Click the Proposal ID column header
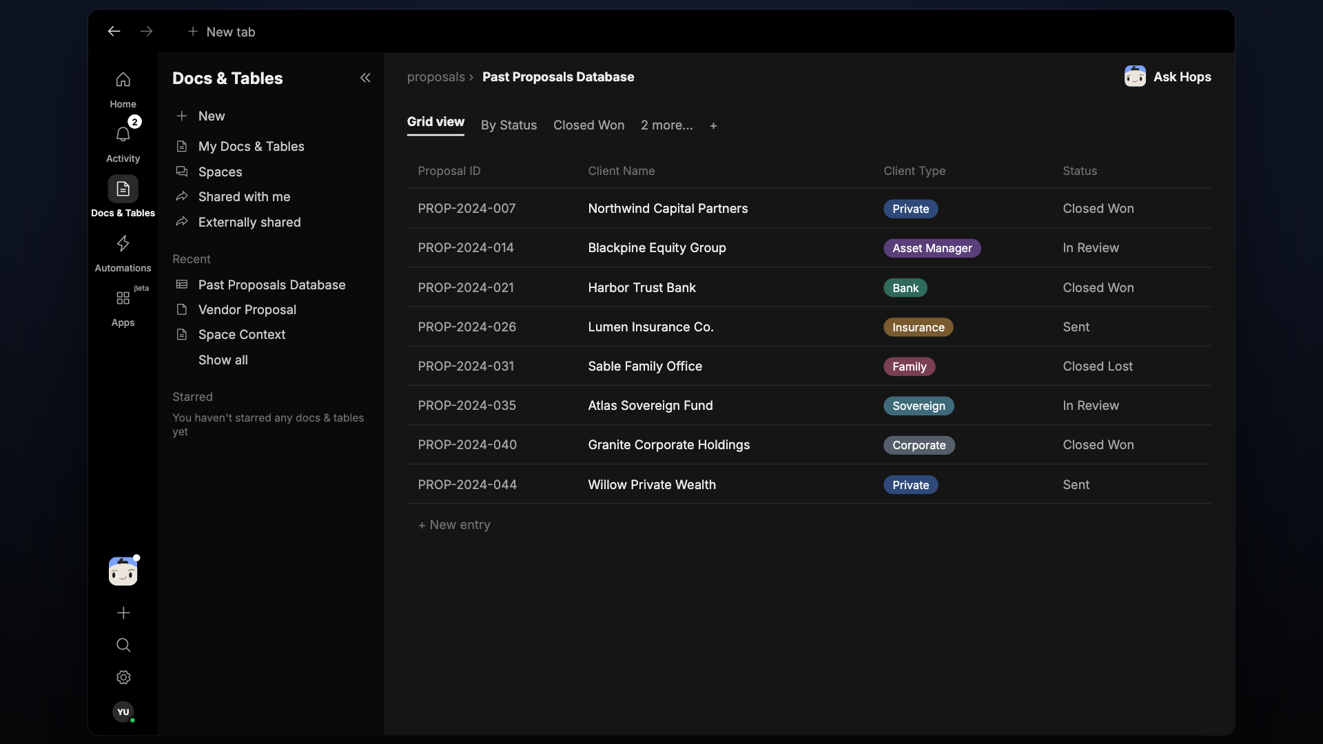 click(x=449, y=171)
